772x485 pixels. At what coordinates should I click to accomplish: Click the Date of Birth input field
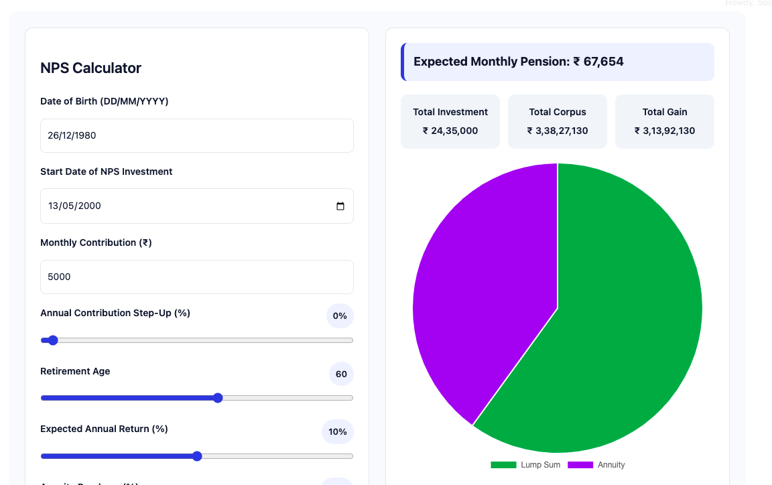(197, 135)
